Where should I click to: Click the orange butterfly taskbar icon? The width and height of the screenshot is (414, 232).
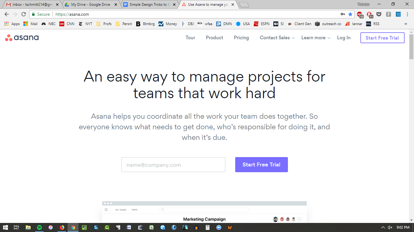[x=230, y=227]
